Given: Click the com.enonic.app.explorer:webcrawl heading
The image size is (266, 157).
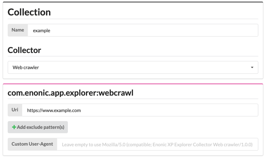Looking at the screenshot, I should 70,93.
